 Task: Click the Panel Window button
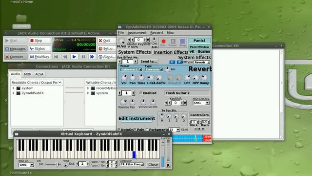pos(199,47)
